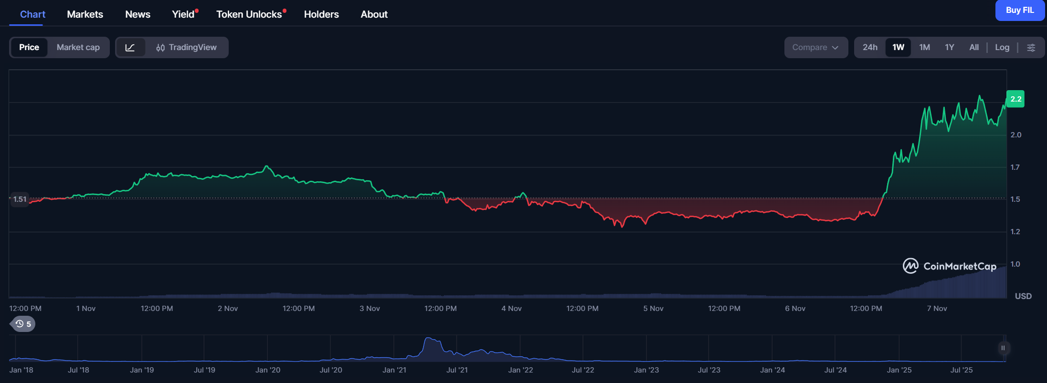Viewport: 1047px width, 383px height.
Task: Select the 24h time range
Action: [x=870, y=48]
